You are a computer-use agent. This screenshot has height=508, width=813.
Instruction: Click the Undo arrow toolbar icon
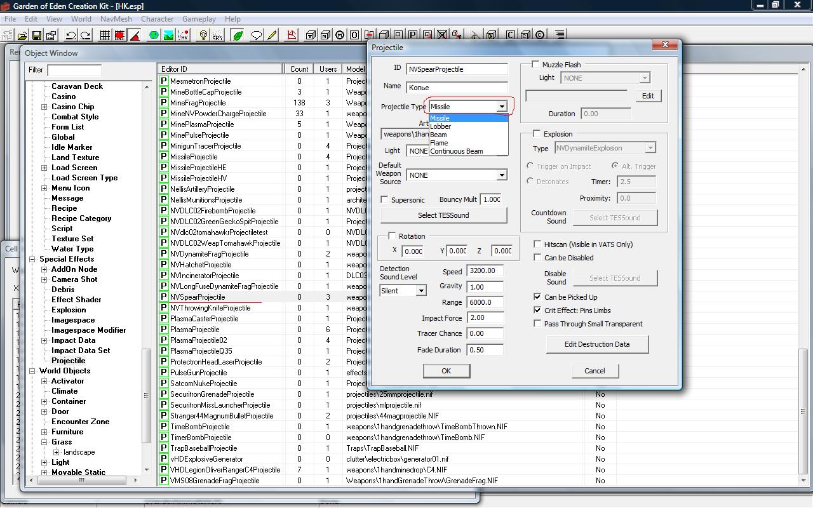tap(71, 36)
